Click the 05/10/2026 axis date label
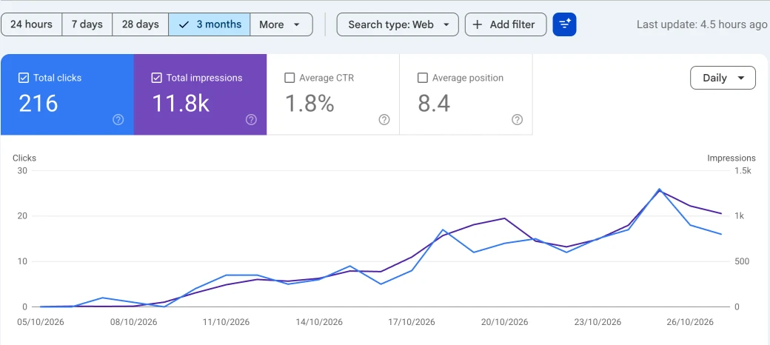This screenshot has width=770, height=345. (40, 322)
